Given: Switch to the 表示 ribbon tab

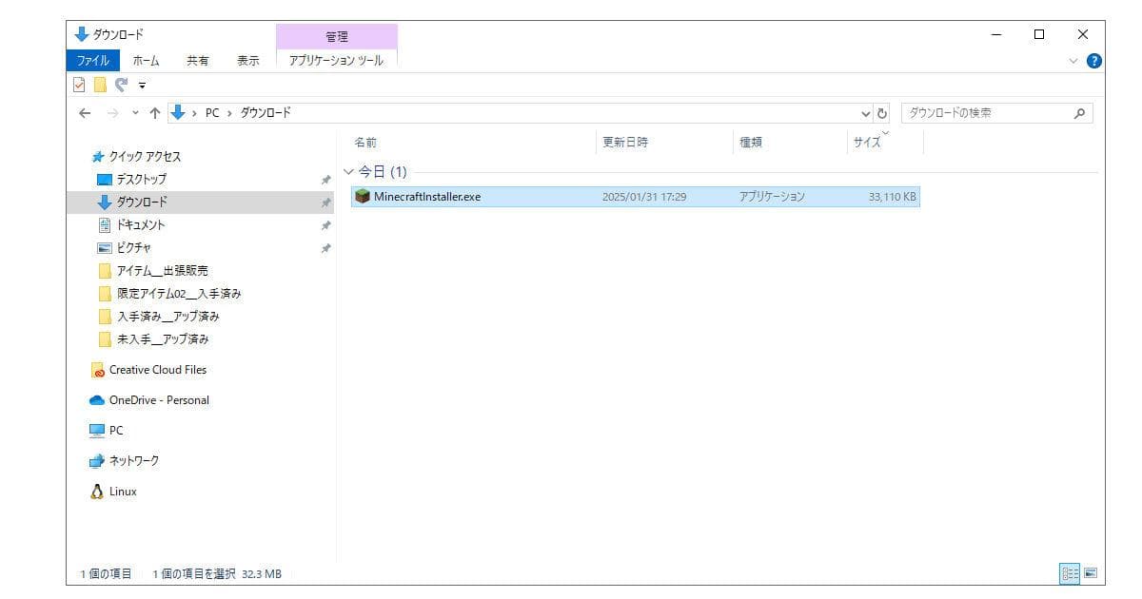Looking at the screenshot, I should click(x=247, y=60).
